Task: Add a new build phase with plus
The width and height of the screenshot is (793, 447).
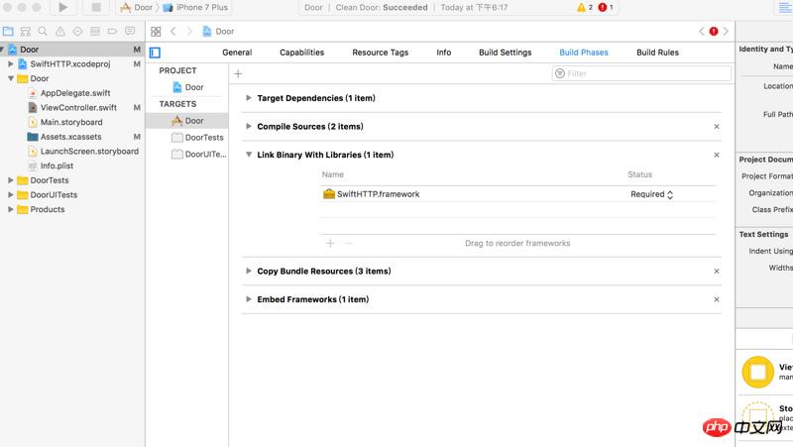Action: tap(238, 73)
